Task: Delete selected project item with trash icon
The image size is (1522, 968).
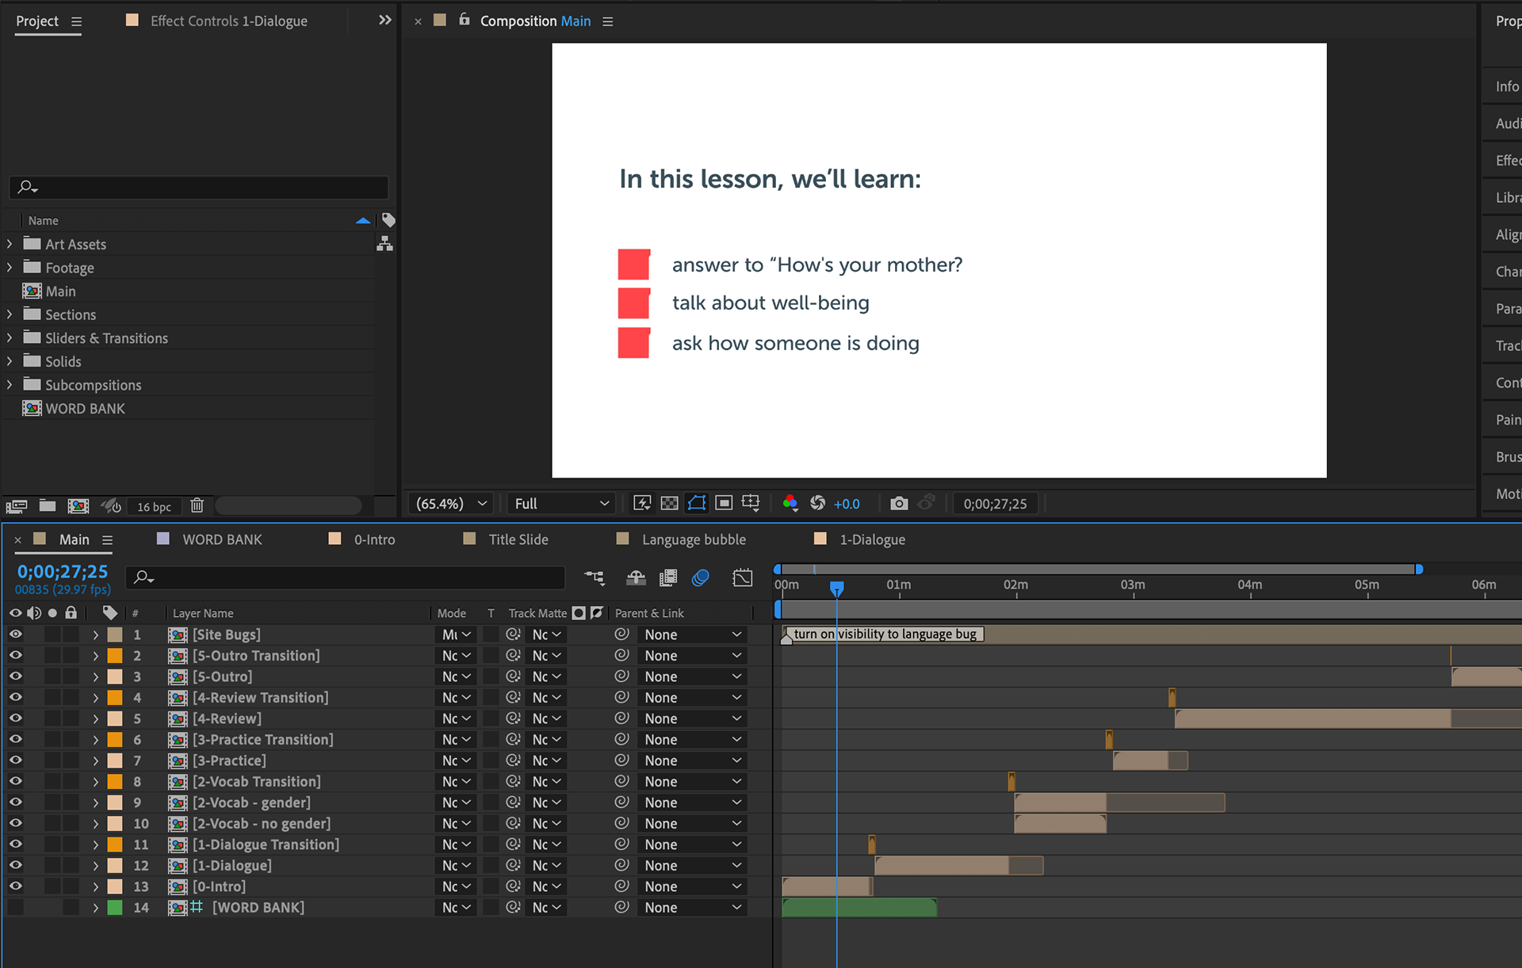Action: pyautogui.click(x=197, y=505)
